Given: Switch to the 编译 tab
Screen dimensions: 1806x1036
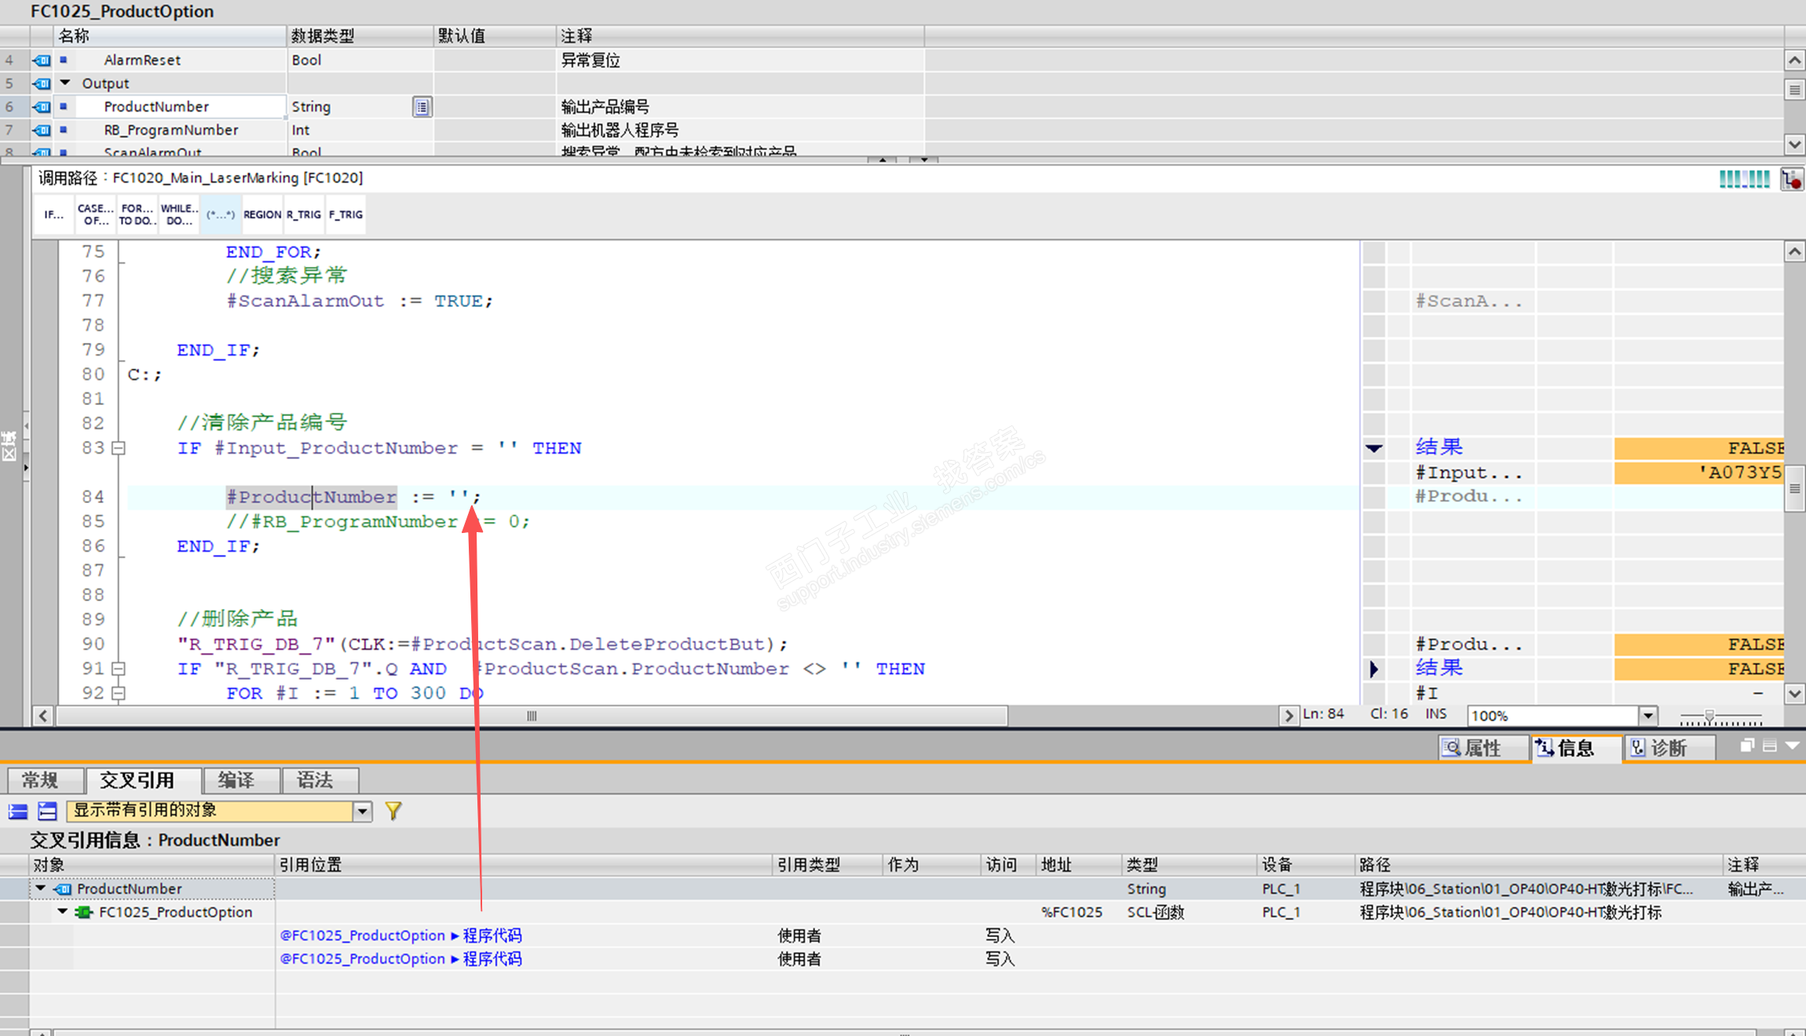Looking at the screenshot, I should (236, 780).
